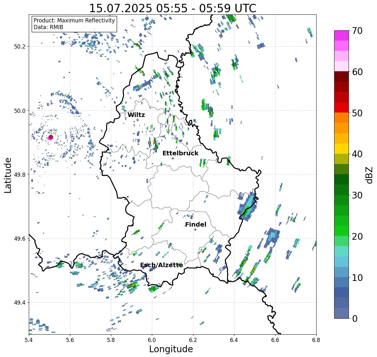Select the Esch/Alzette city label
377x357 pixels.
pyautogui.click(x=161, y=265)
